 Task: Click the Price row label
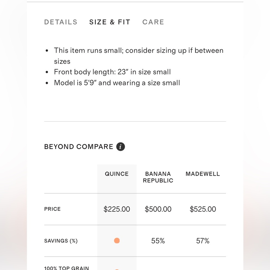[52, 209]
